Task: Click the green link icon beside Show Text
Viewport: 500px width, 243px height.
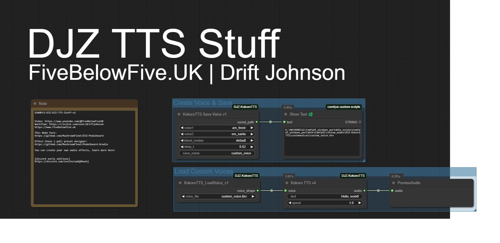Action: click(x=311, y=114)
